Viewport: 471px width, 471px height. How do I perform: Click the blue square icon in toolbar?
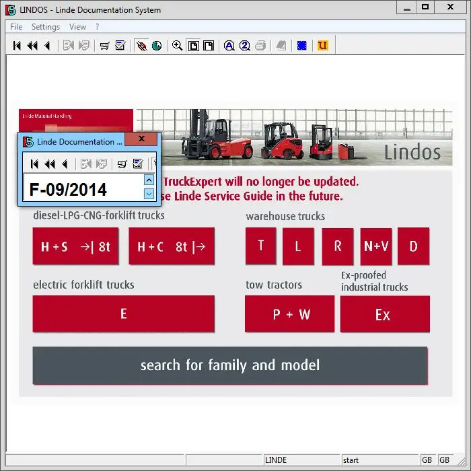click(302, 46)
